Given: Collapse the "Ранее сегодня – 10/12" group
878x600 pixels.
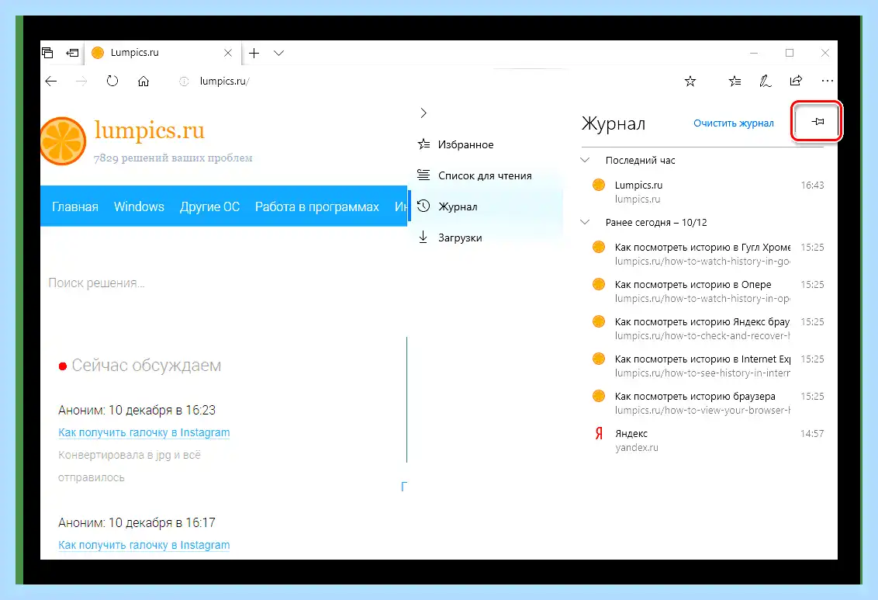Looking at the screenshot, I should [x=585, y=223].
